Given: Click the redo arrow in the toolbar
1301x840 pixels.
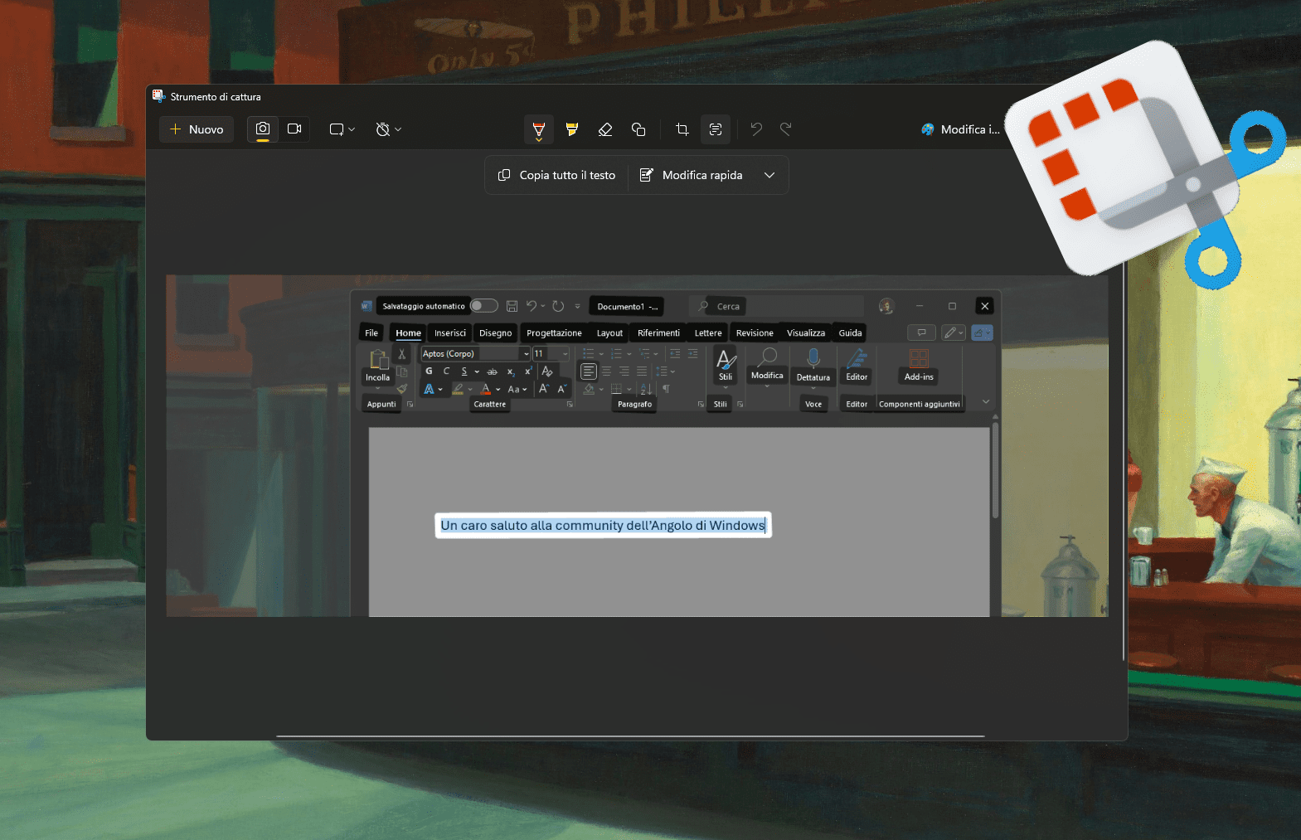Looking at the screenshot, I should [786, 129].
